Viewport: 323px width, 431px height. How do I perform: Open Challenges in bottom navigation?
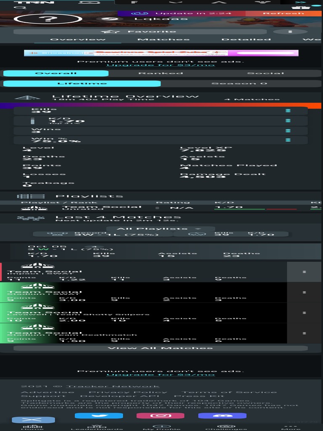(x=225, y=427)
